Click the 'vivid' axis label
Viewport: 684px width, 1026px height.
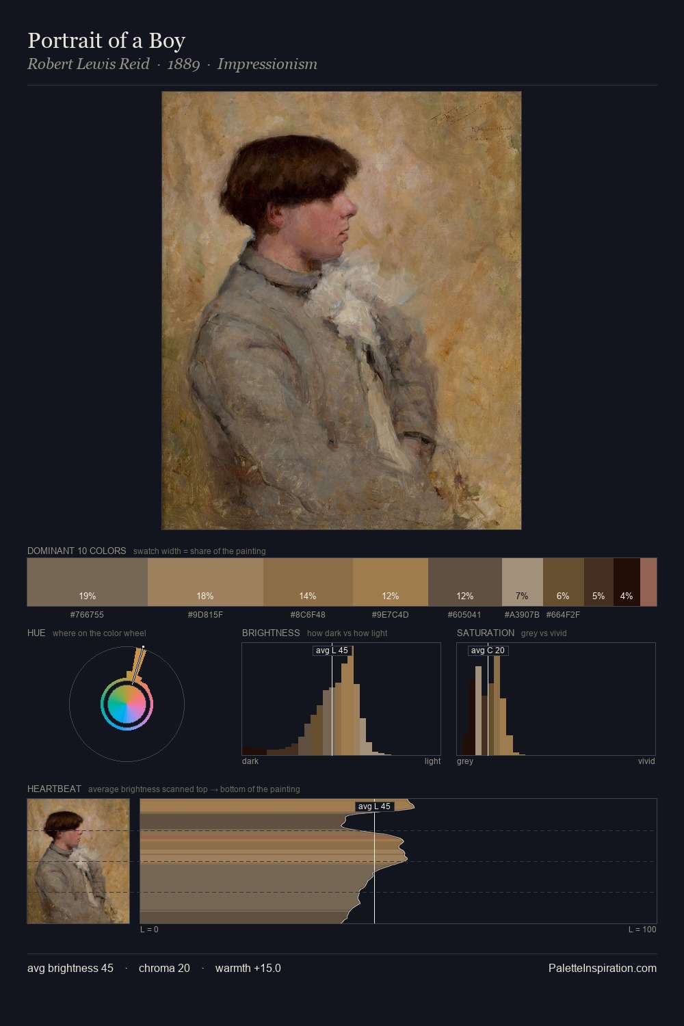[x=646, y=761]
